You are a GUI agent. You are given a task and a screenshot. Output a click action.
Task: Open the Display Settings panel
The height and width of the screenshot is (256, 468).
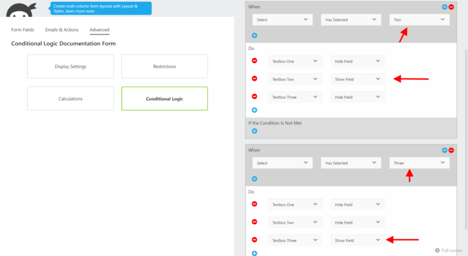(x=71, y=67)
